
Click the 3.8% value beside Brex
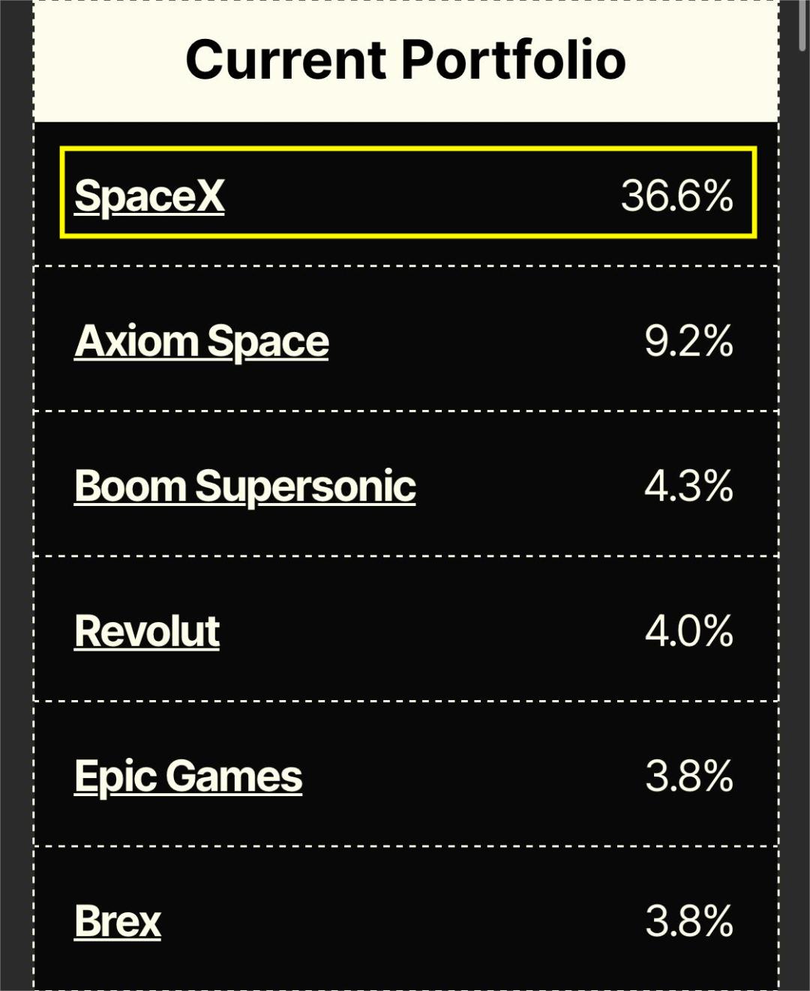coord(688,921)
